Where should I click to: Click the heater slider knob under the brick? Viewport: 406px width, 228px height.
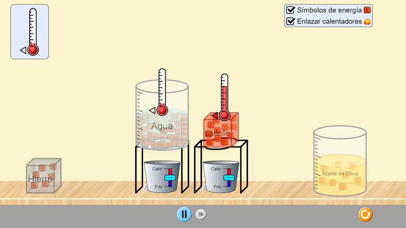coord(229,177)
